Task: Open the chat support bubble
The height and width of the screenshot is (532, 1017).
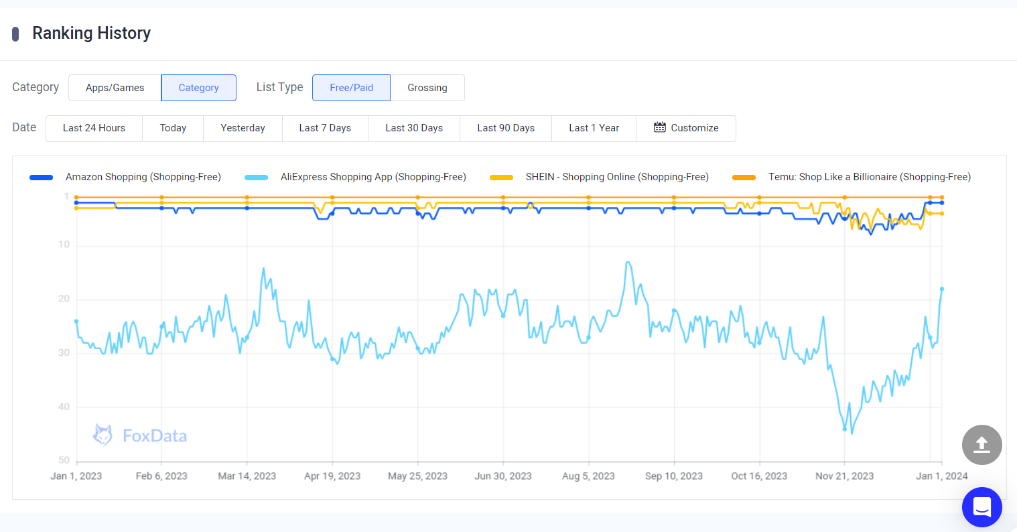Action: [981, 507]
